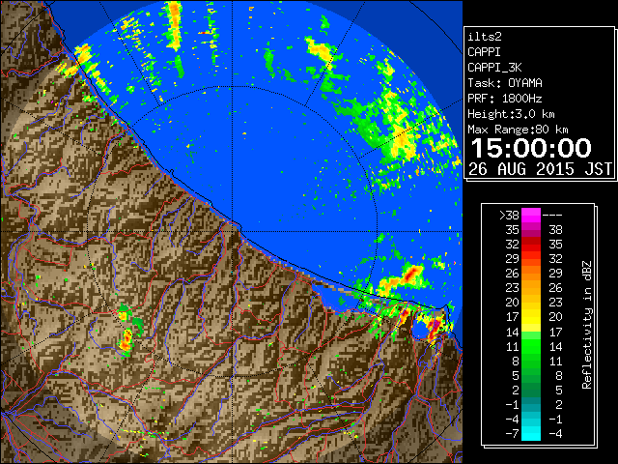Click the 'ilts2' site label

pyautogui.click(x=485, y=37)
